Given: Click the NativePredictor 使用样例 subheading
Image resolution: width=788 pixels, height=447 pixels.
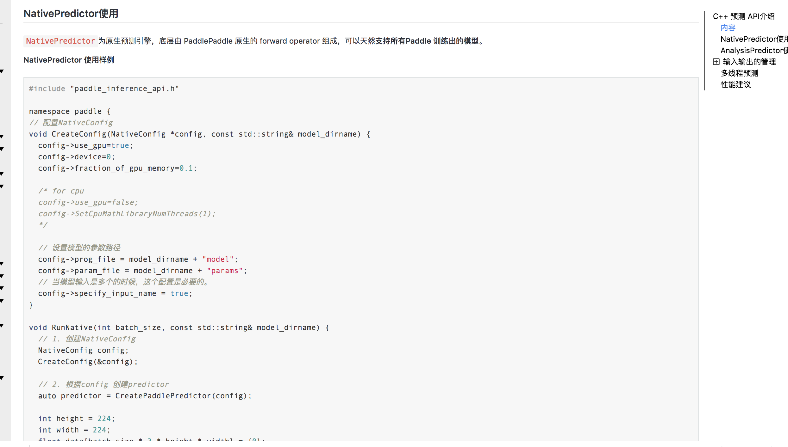Looking at the screenshot, I should point(69,60).
